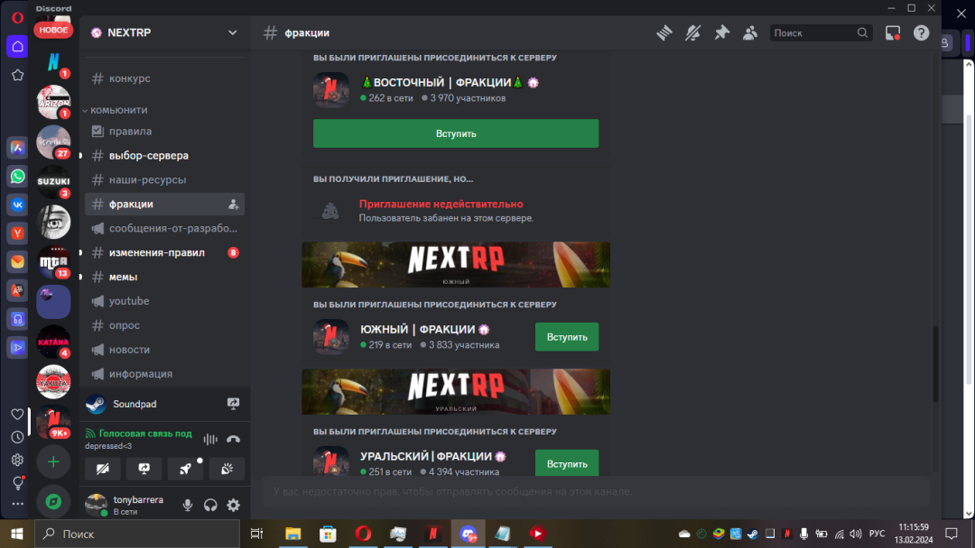Click Add a Server plus button
This screenshot has height=548, width=975.
[x=53, y=461]
